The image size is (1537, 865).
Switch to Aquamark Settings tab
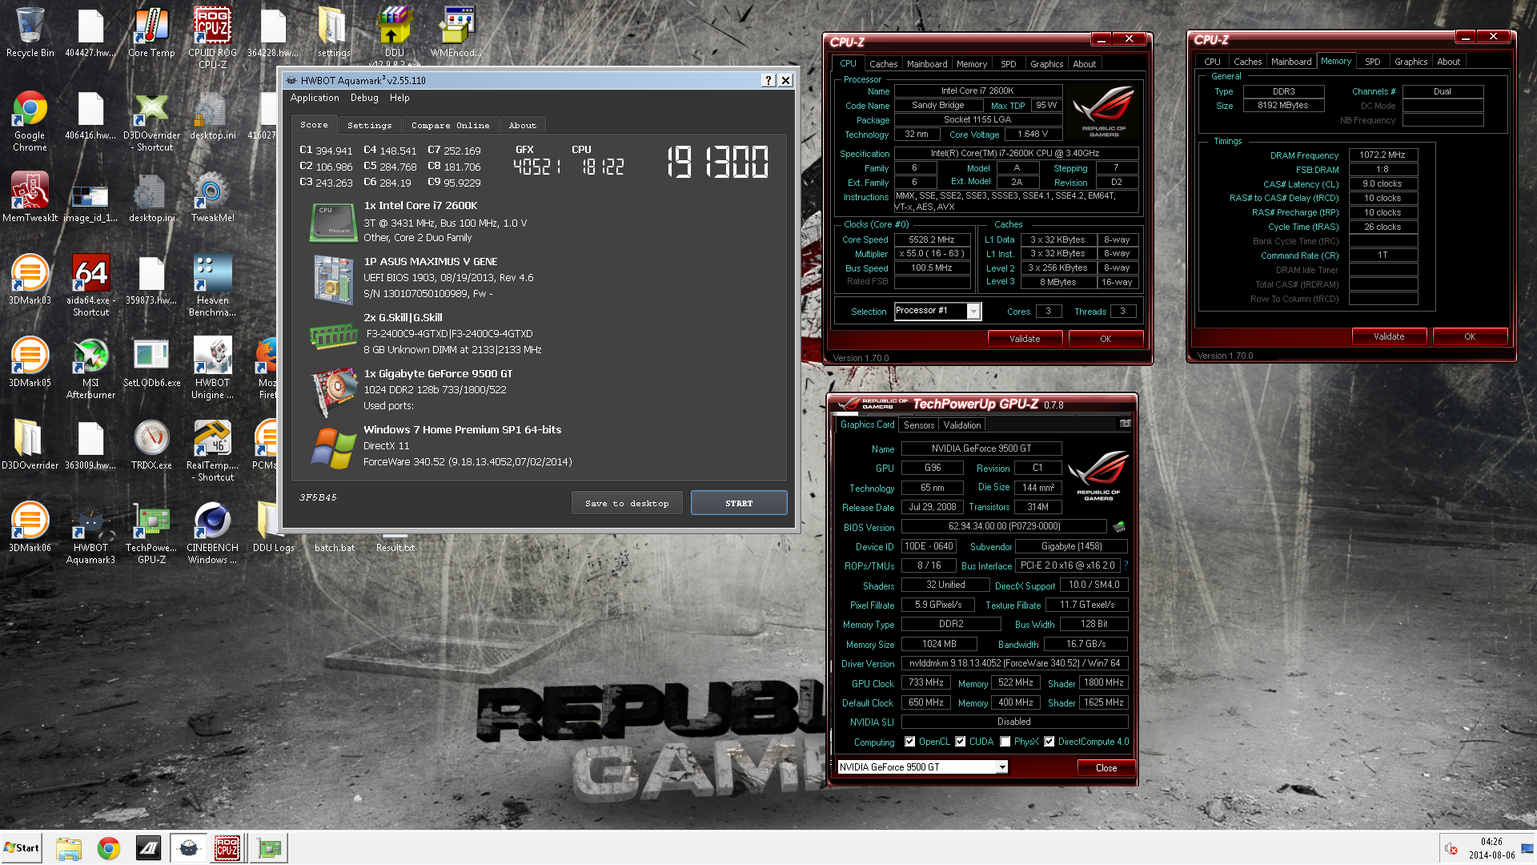pos(369,126)
